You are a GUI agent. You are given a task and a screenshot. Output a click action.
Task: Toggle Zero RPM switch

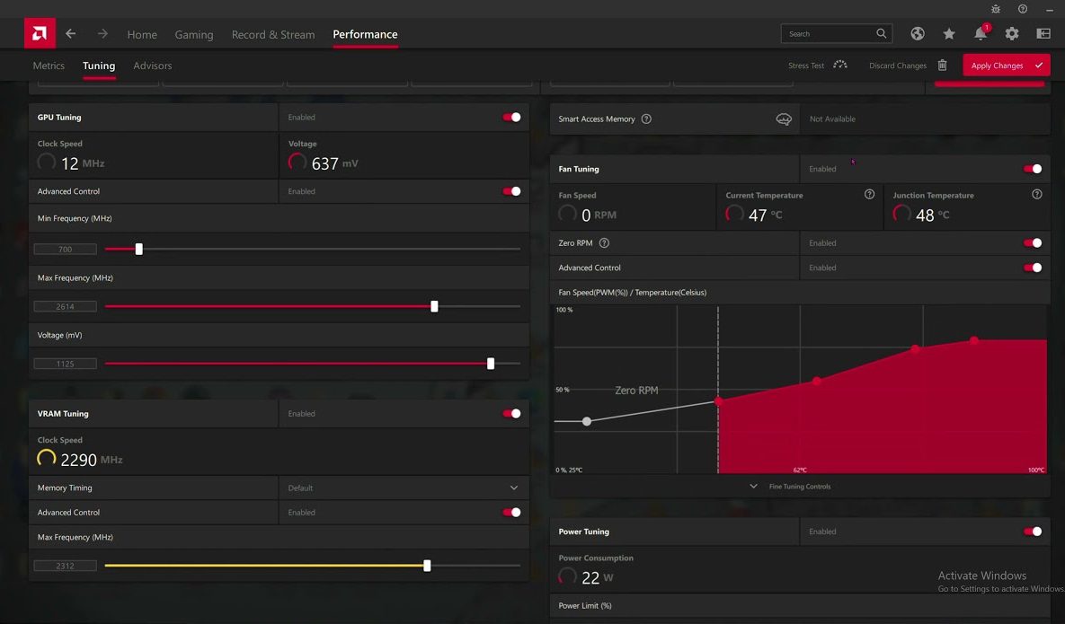pos(1033,242)
